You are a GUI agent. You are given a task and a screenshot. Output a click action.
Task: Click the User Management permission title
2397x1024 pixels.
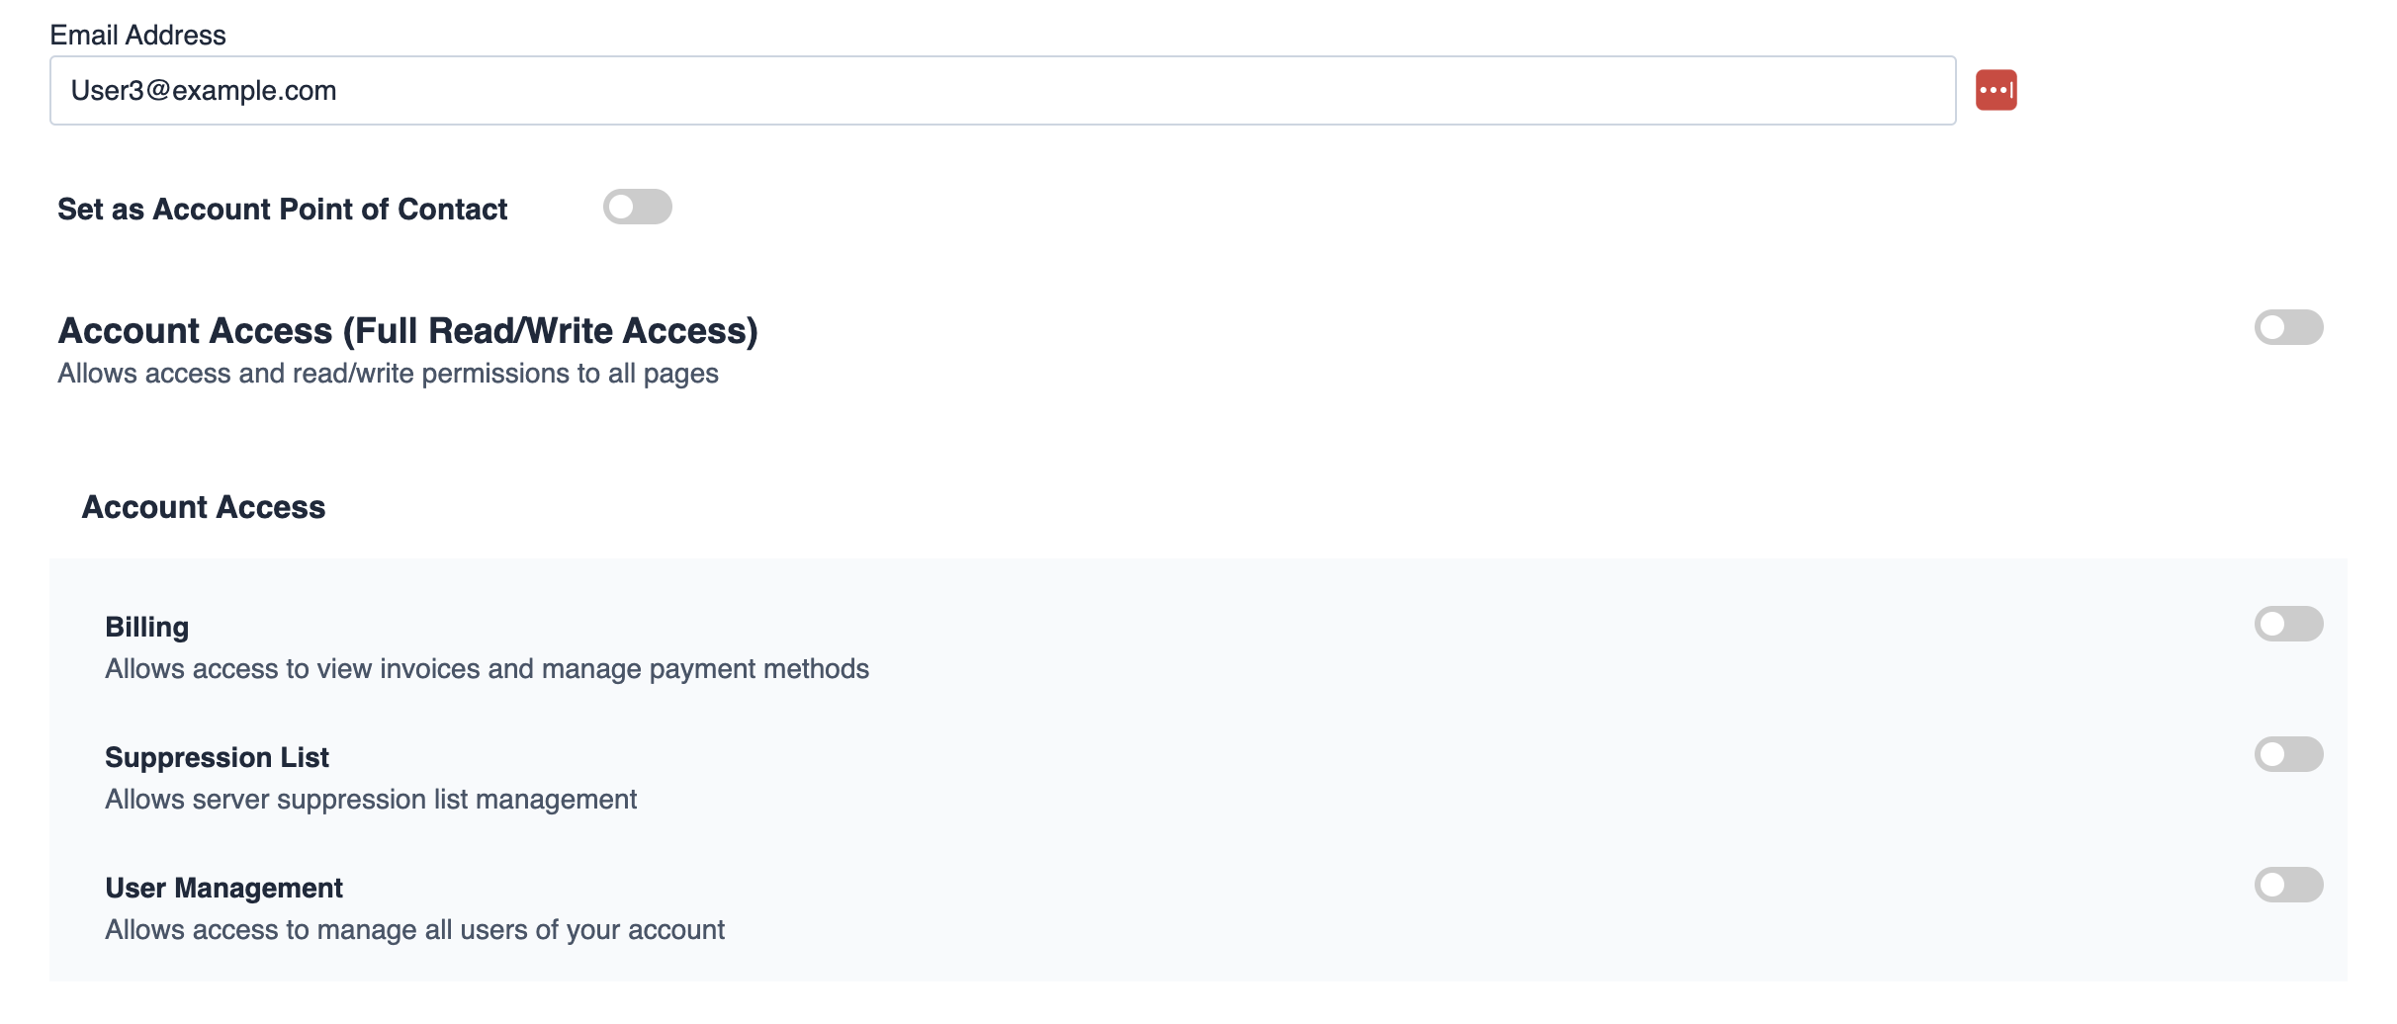click(223, 888)
